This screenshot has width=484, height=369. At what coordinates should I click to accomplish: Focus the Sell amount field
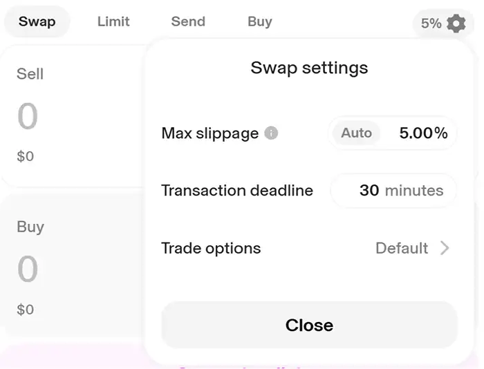click(28, 117)
